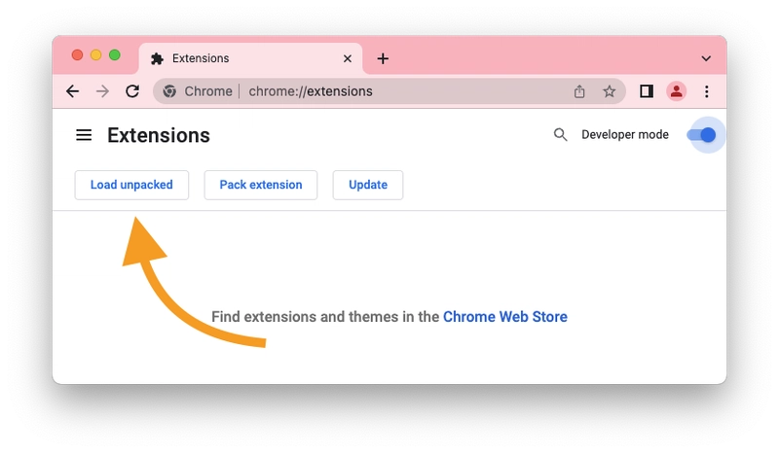
Task: Open the Chrome Web Store link
Action: (x=504, y=317)
